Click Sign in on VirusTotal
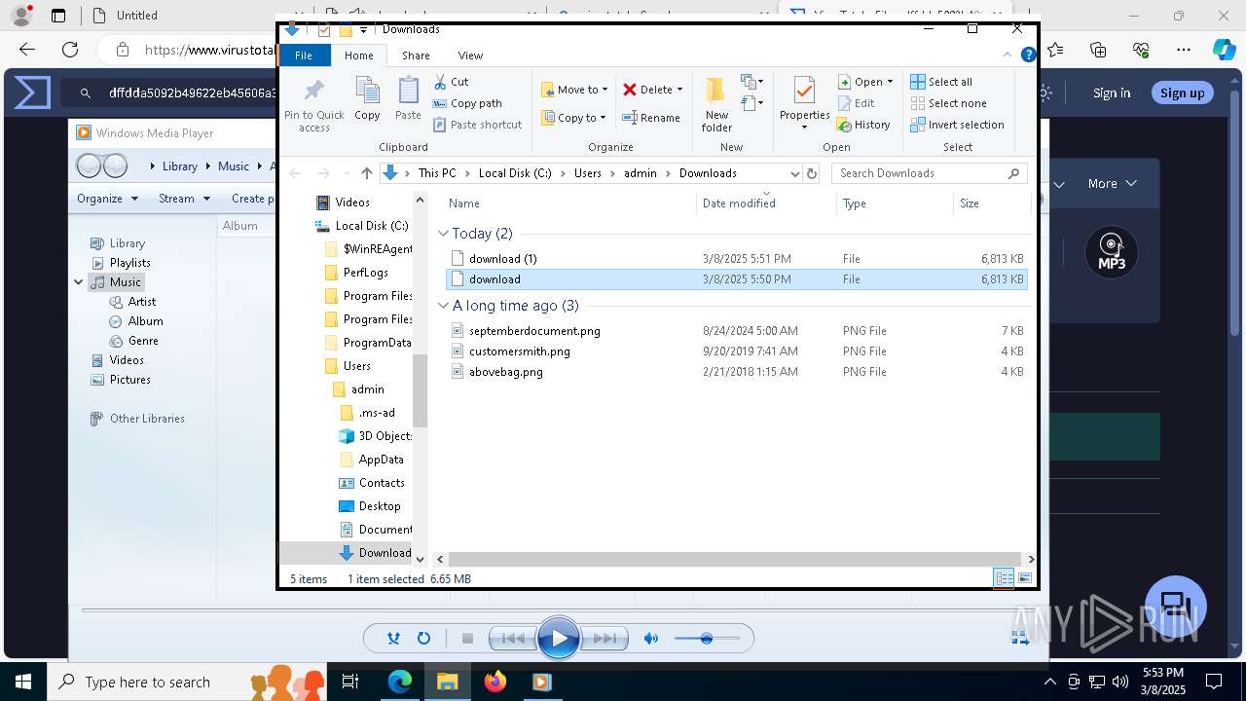Image resolution: width=1246 pixels, height=701 pixels. 1112,93
